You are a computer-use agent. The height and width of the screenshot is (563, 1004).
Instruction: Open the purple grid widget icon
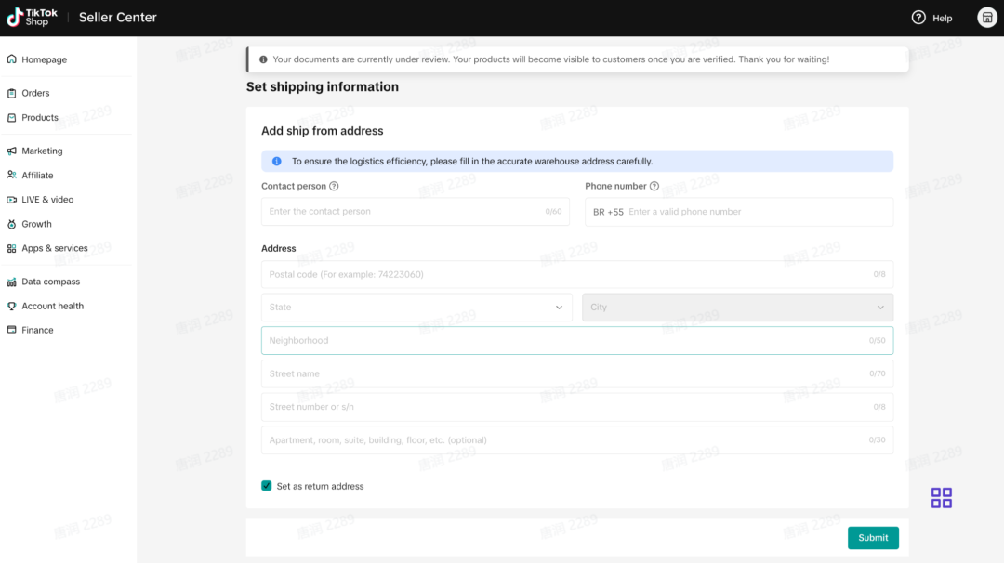[x=941, y=498]
